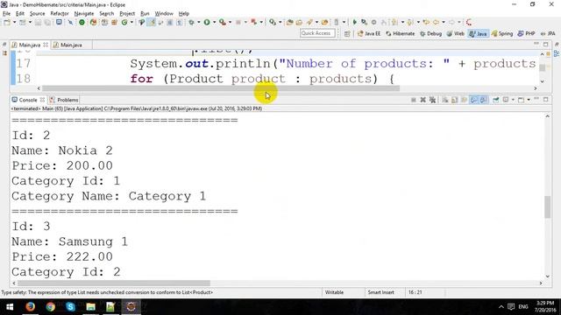Viewport: 561px width, 315px height.
Task: Click the red spinner icon at toolbar end
Action: coord(469,22)
